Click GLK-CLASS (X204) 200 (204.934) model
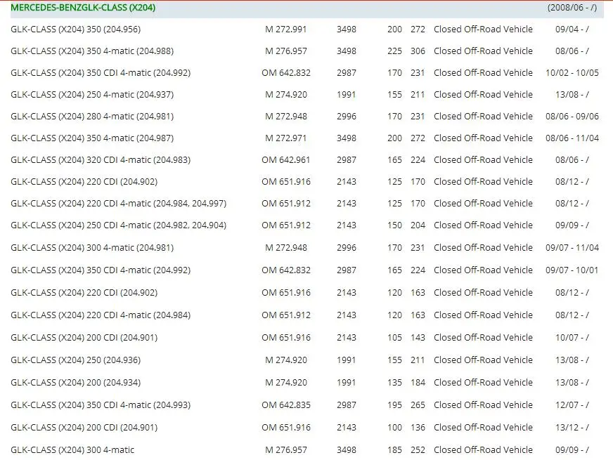Image resolution: width=613 pixels, height=460 pixels. tap(75, 383)
